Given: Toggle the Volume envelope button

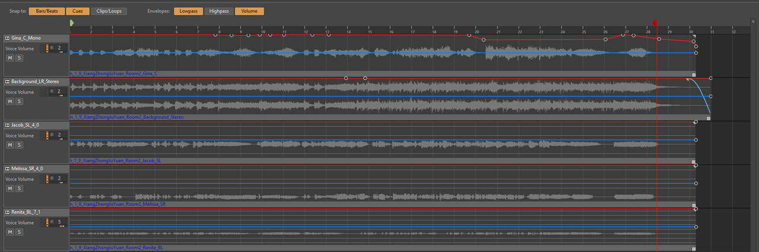Looking at the screenshot, I should [250, 11].
